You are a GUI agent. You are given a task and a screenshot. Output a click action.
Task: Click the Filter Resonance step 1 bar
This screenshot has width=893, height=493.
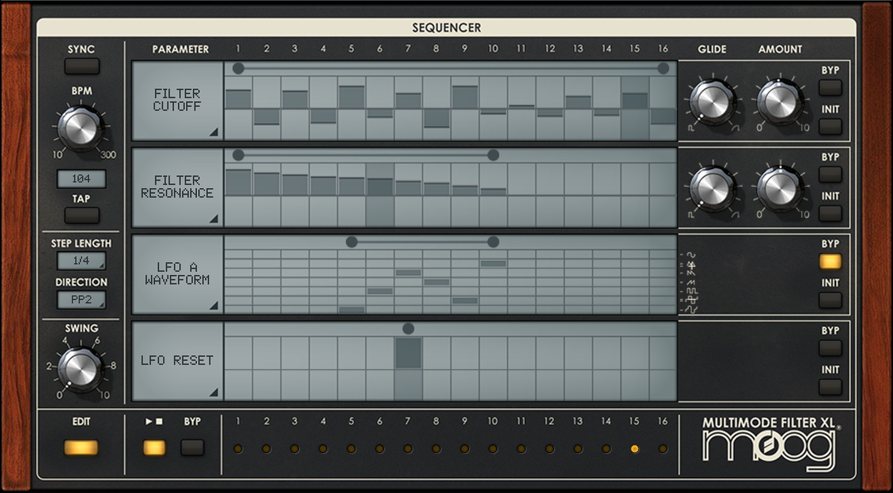click(238, 182)
